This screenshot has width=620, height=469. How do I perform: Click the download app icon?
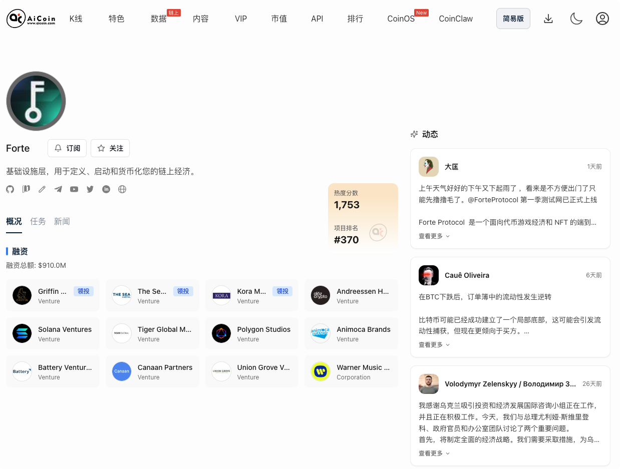tap(548, 19)
